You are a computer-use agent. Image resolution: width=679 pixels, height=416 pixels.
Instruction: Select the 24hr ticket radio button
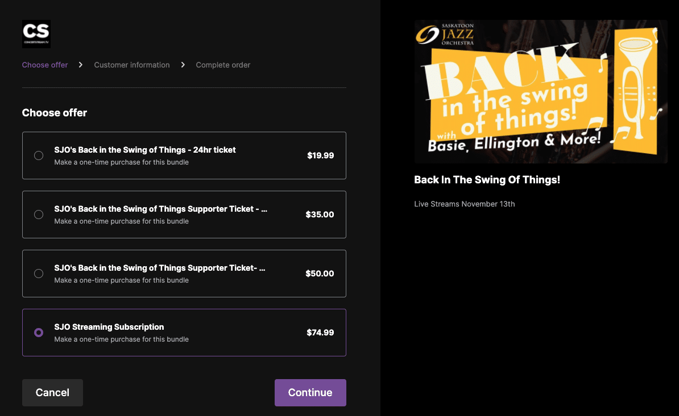(x=39, y=156)
